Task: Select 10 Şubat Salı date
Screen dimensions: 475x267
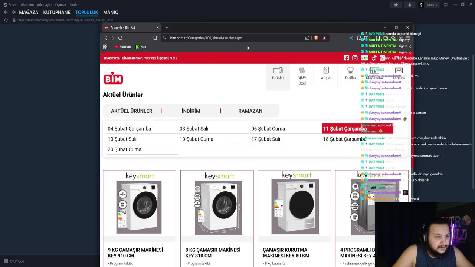Action: click(x=122, y=139)
